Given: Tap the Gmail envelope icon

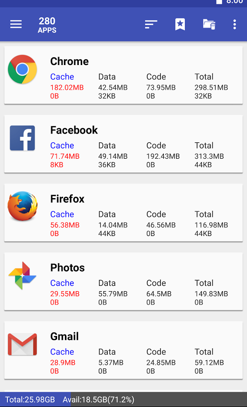Looking at the screenshot, I should coord(22,344).
